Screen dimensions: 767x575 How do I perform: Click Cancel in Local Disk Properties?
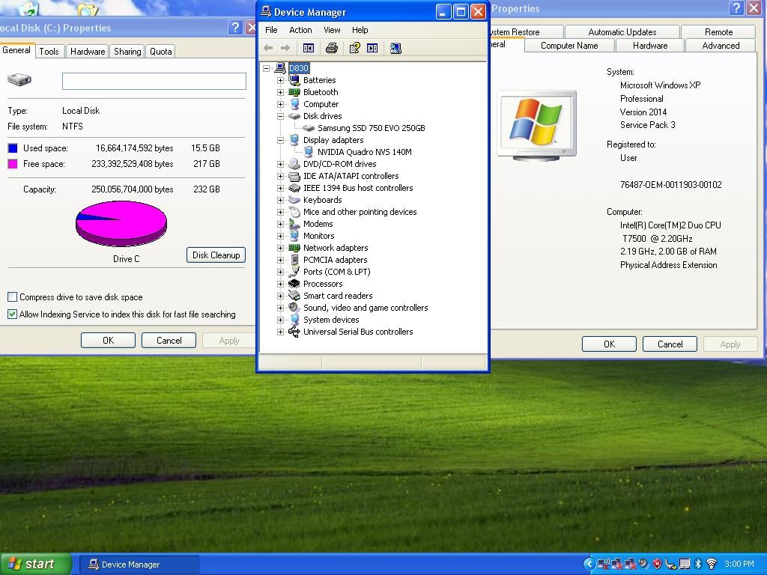coord(169,341)
